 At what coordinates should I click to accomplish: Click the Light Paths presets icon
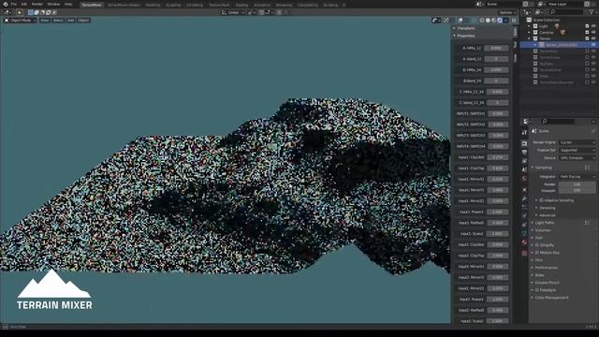[587, 223]
